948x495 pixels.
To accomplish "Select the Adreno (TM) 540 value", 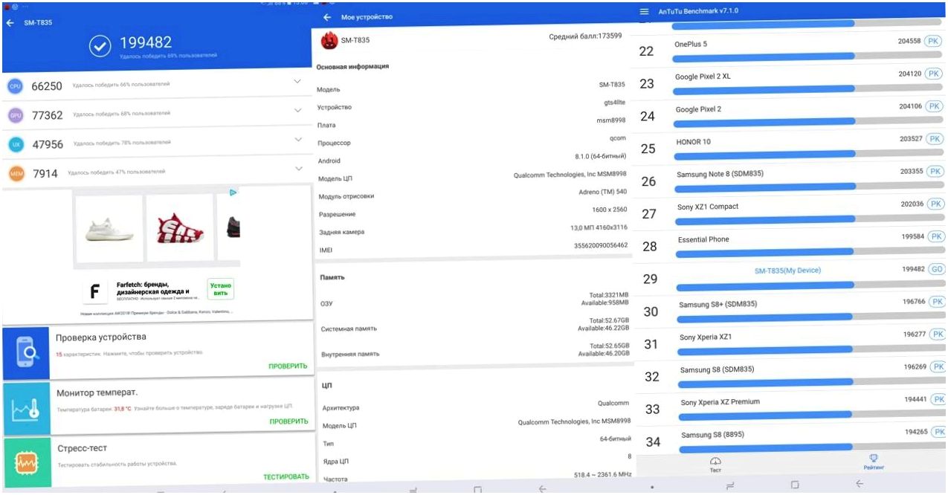I will 602,192.
